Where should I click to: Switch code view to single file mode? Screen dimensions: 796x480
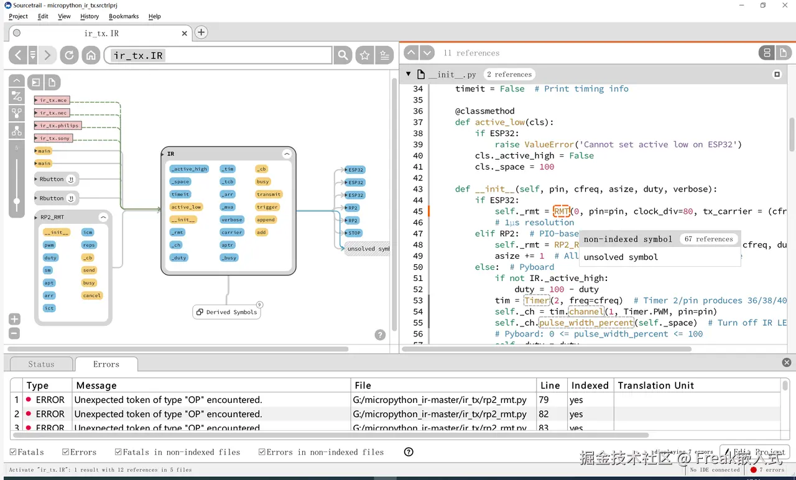coord(784,53)
